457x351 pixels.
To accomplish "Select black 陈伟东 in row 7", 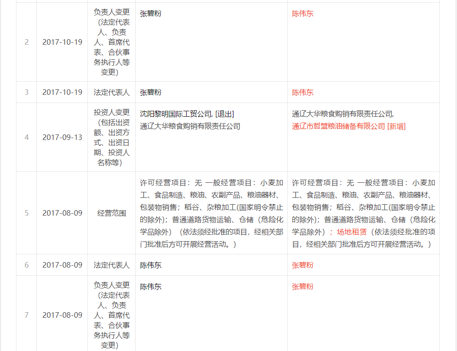I will pyautogui.click(x=151, y=287).
